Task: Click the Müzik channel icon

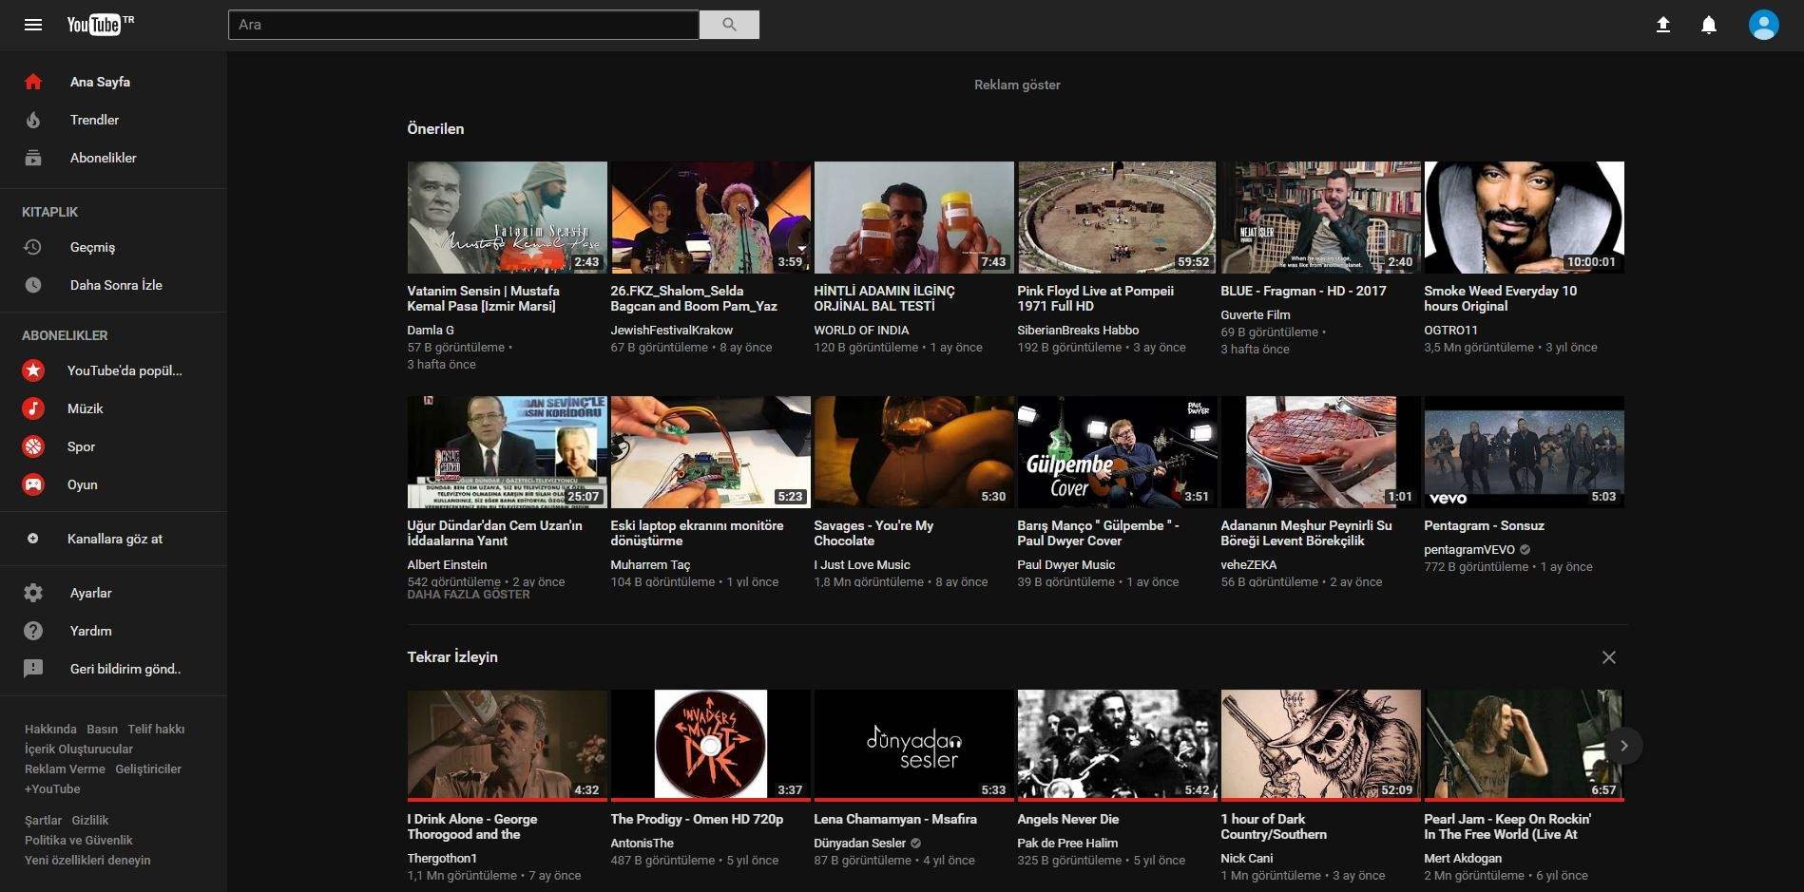Action: pyautogui.click(x=33, y=408)
